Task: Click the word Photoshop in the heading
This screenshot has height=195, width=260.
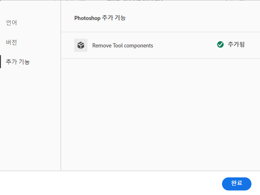Action: pos(87,18)
